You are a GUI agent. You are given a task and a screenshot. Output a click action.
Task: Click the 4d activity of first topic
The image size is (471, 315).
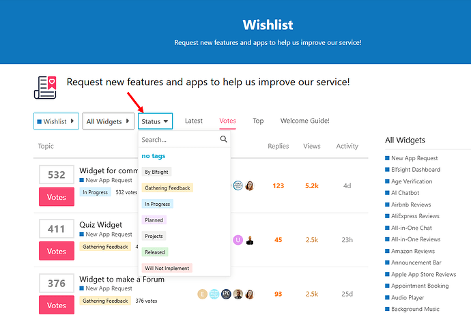347,185
